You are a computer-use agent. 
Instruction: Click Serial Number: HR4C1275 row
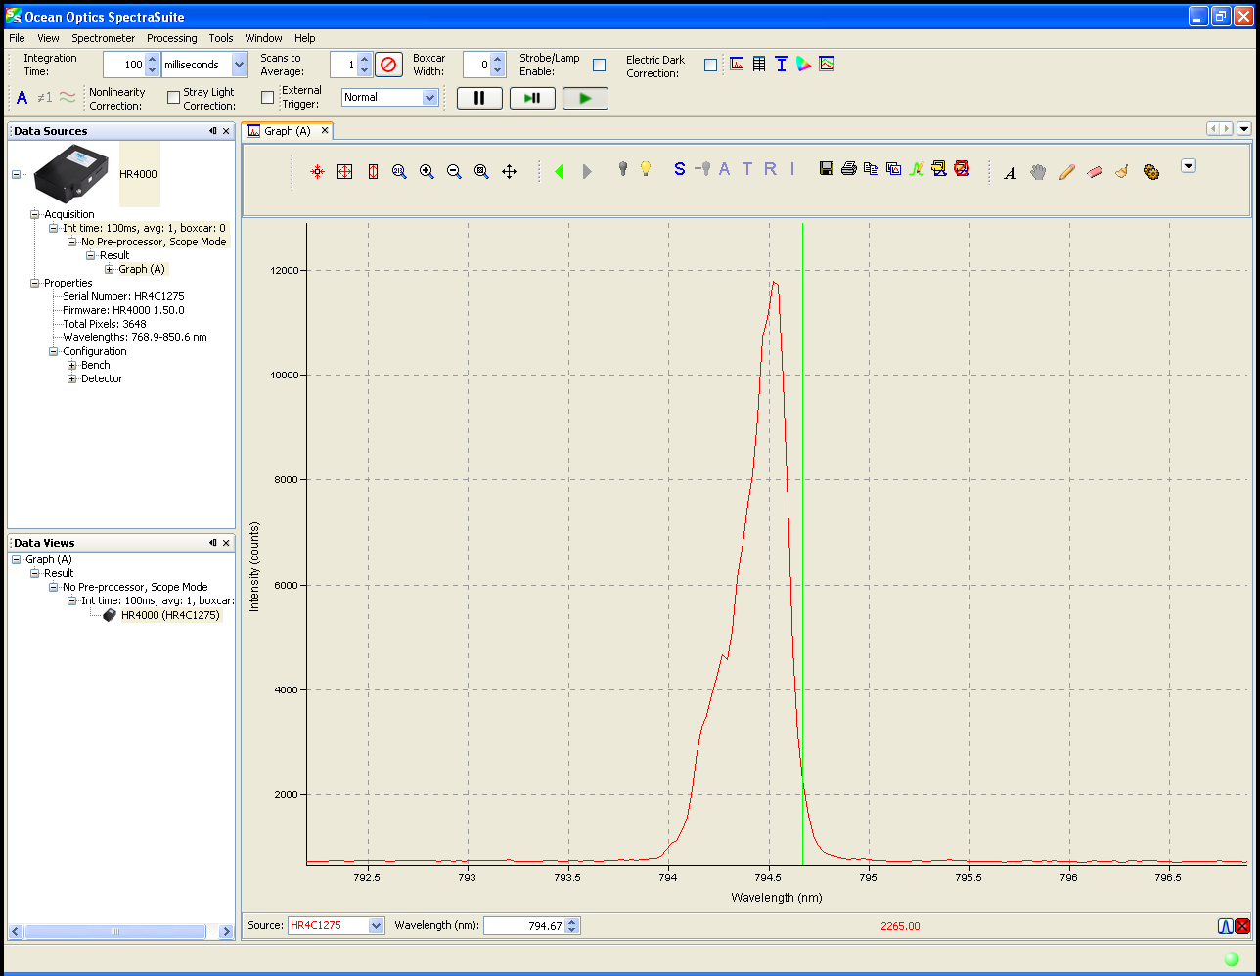123,296
